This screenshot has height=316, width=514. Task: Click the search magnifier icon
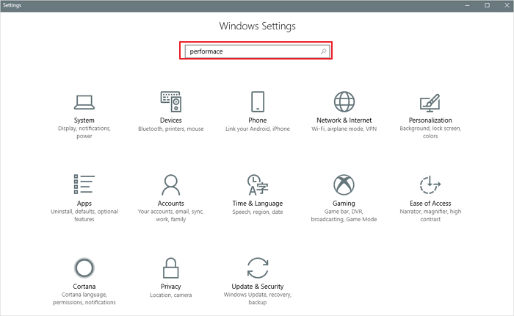(323, 51)
